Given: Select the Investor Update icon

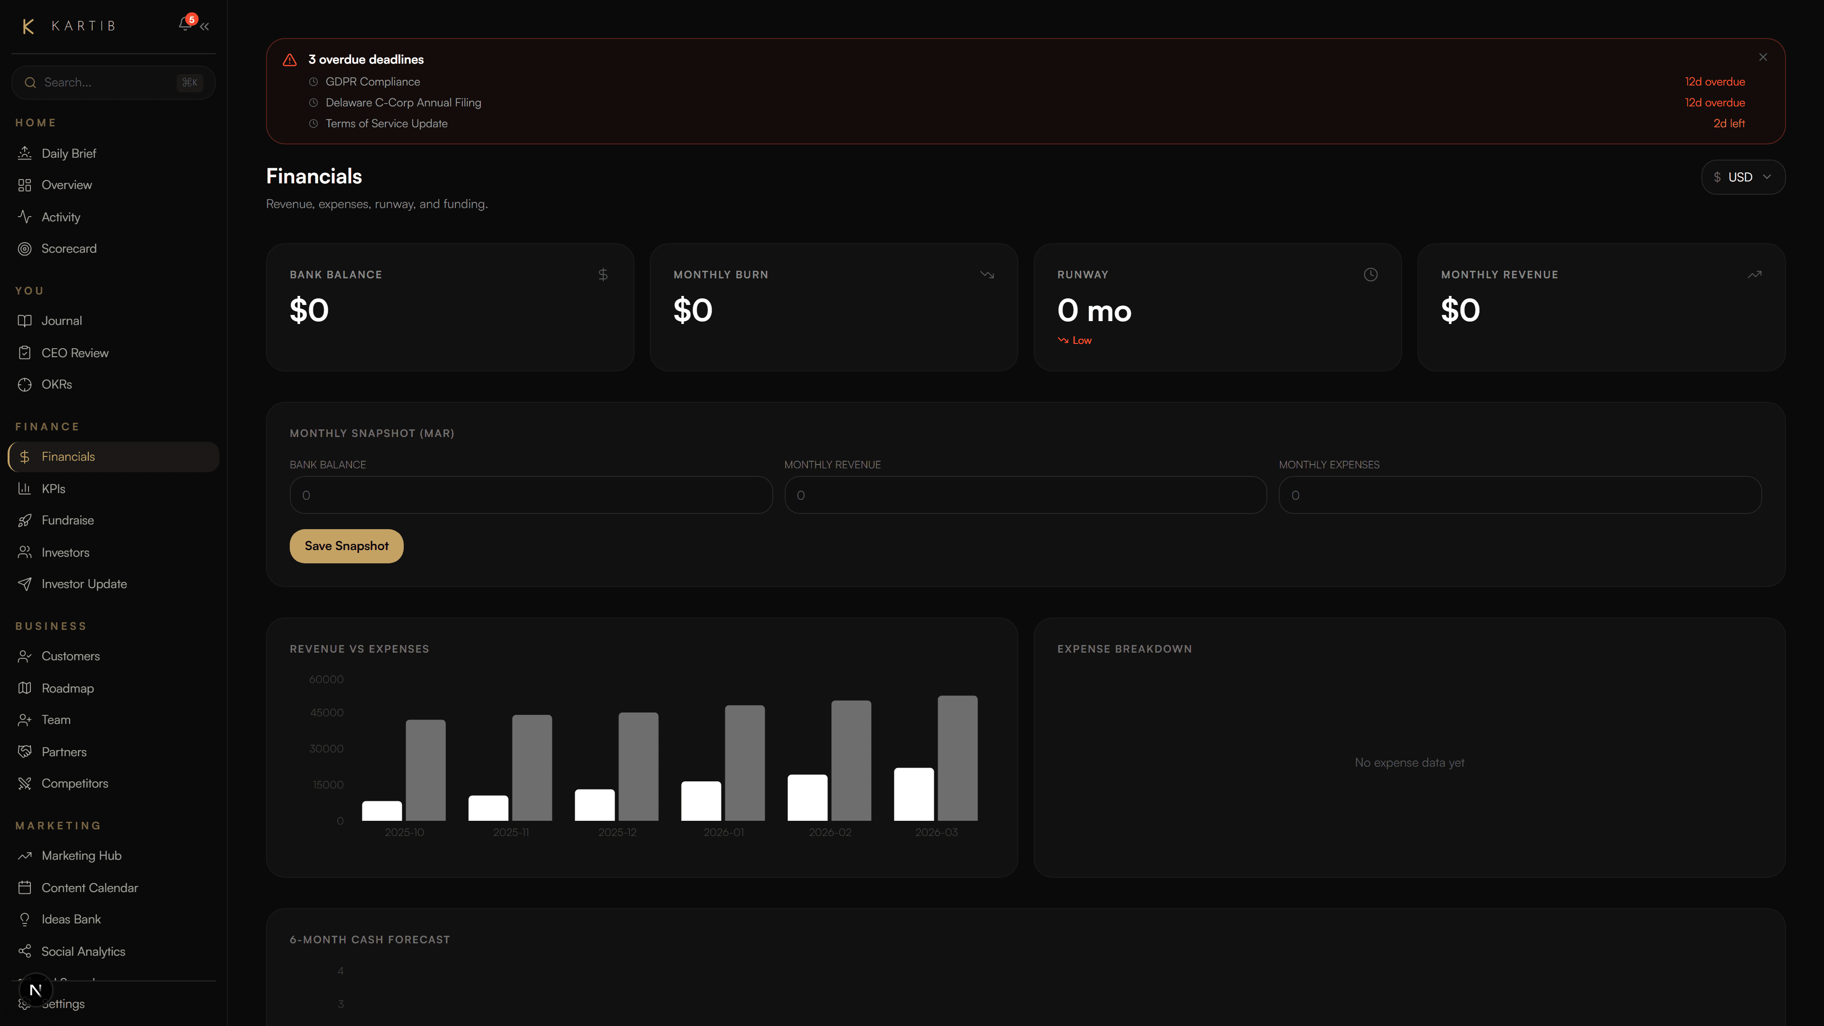Looking at the screenshot, I should click(26, 583).
